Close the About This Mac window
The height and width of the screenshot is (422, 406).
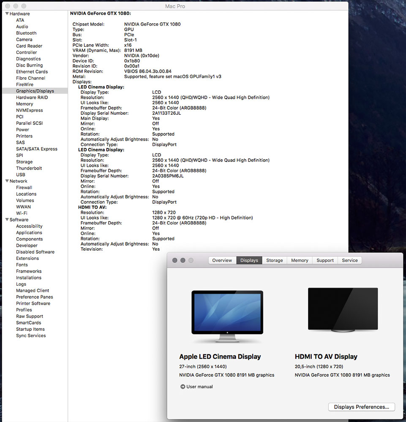(x=174, y=260)
